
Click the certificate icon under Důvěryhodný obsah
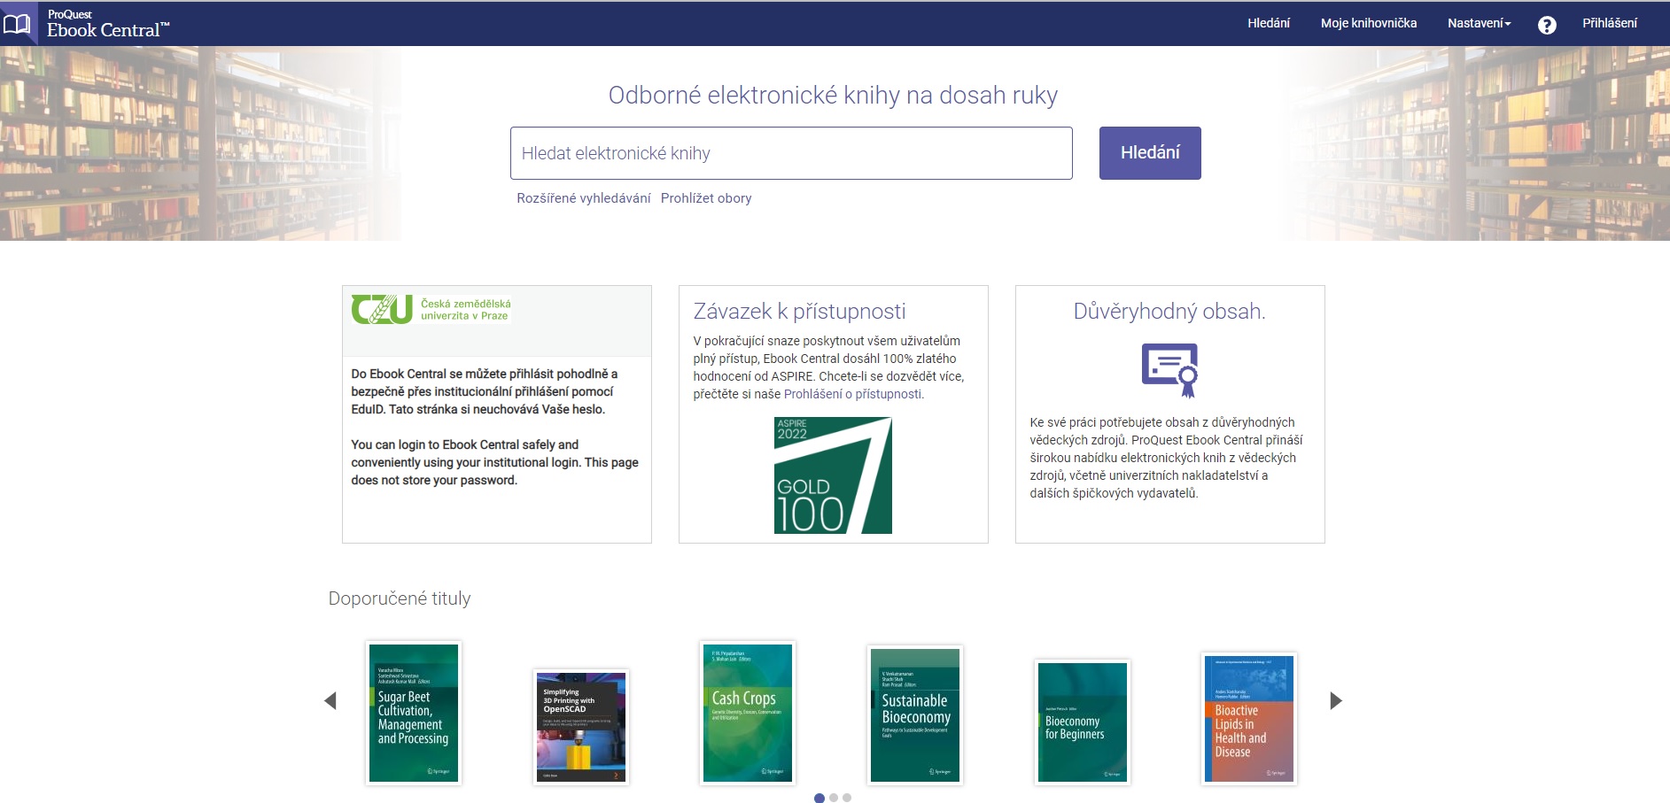[1169, 369]
